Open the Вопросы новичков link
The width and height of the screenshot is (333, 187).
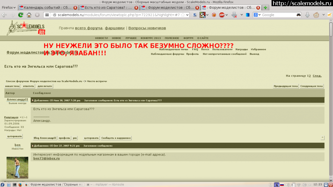147,28
